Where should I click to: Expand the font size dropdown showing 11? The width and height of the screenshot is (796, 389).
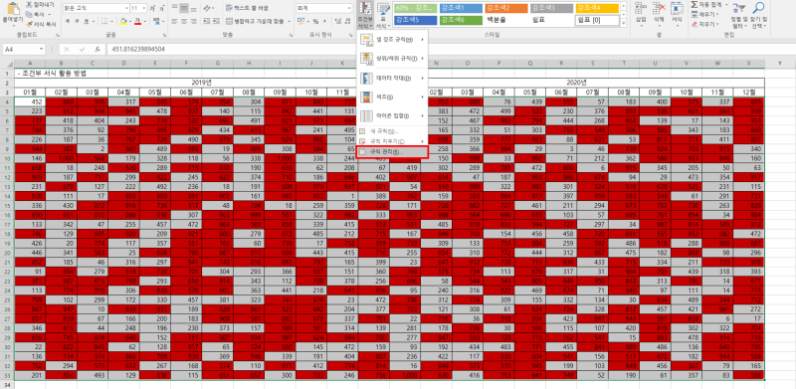pos(144,9)
